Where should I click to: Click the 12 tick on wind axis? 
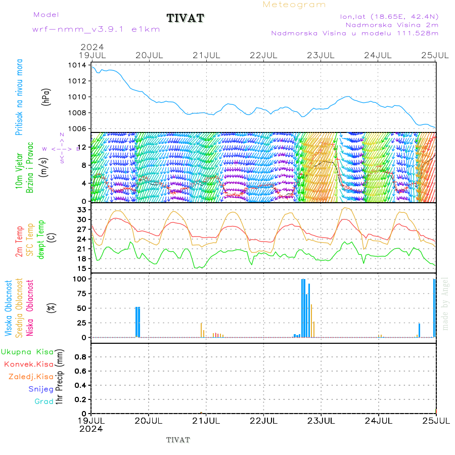pos(82,148)
